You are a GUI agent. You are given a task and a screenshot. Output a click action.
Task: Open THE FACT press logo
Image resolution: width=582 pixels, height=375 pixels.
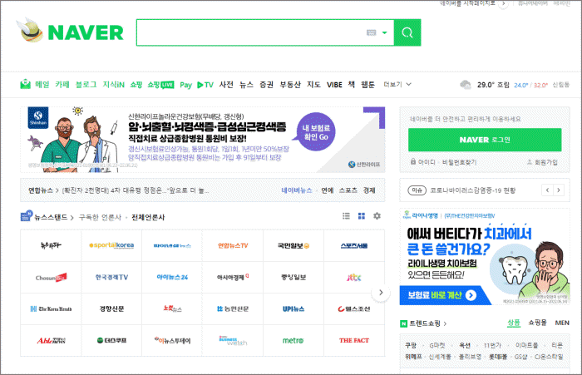[354, 340]
